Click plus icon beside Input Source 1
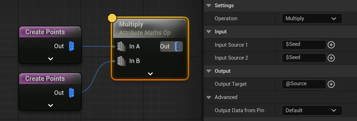This screenshot has width=357, height=121. point(331,45)
